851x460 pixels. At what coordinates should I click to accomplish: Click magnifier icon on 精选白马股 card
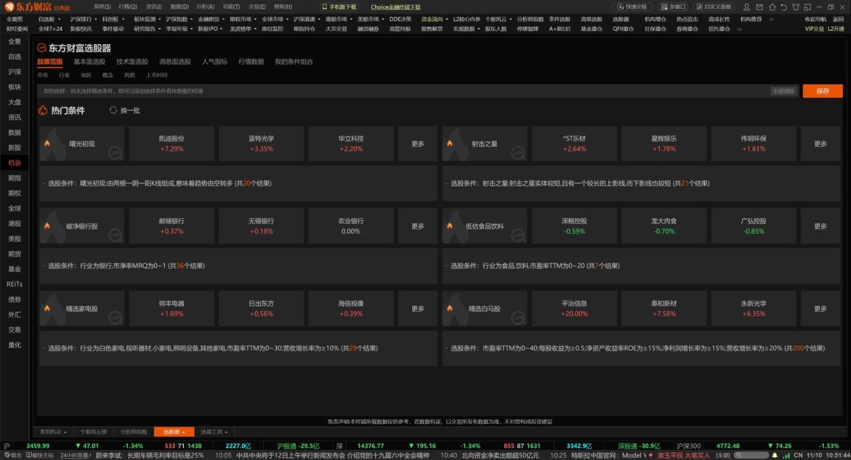tap(518, 318)
